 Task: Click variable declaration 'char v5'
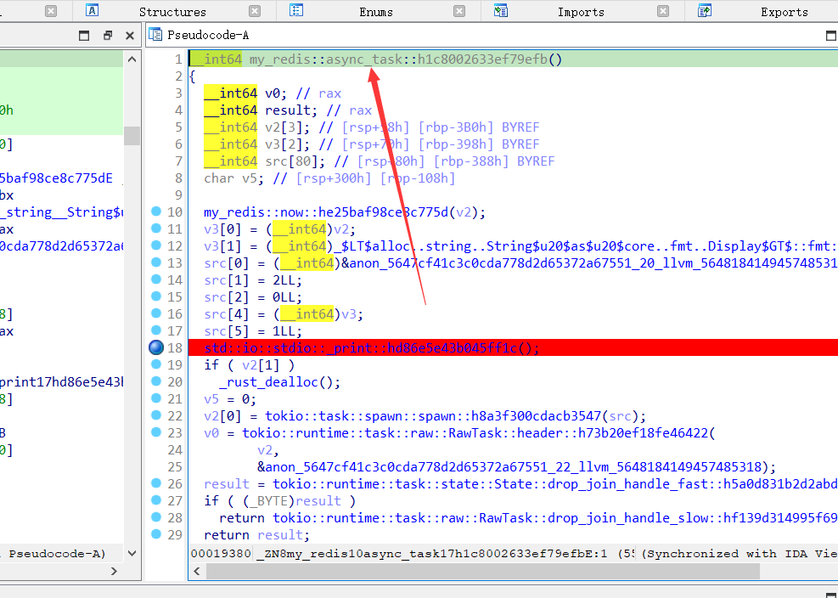(x=234, y=178)
